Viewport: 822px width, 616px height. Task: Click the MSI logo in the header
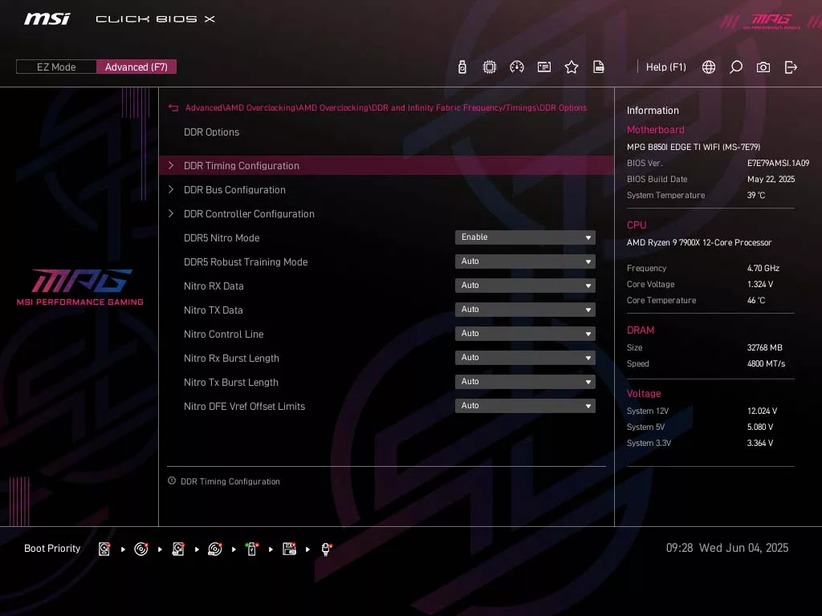coord(47,19)
